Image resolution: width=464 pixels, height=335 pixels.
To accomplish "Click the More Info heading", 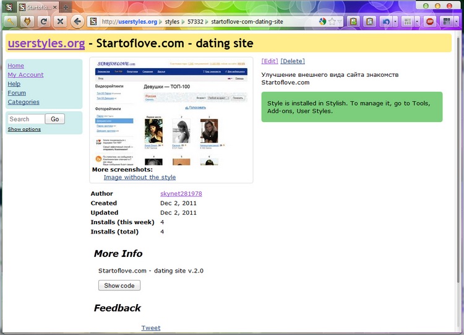I will (118, 253).
